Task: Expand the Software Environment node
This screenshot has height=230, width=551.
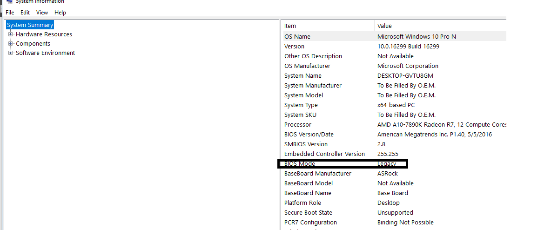Action: pos(11,53)
